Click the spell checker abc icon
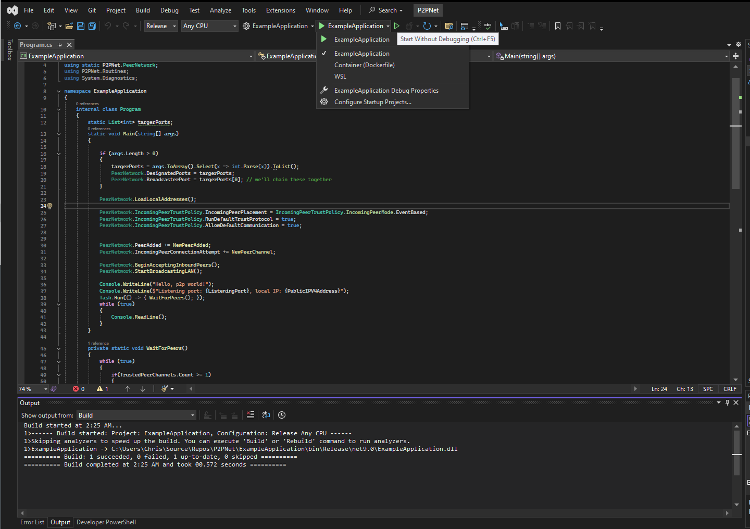Viewport: 750px width, 529px height. click(488, 26)
